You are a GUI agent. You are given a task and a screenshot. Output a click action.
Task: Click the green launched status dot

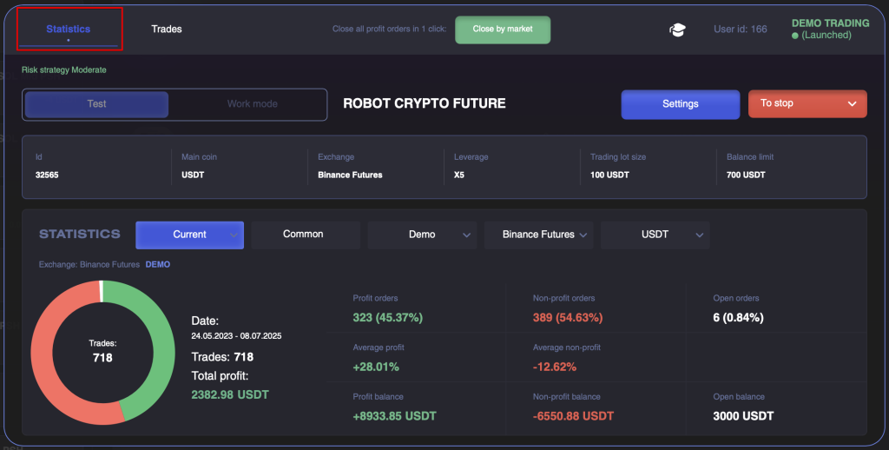[x=795, y=36]
